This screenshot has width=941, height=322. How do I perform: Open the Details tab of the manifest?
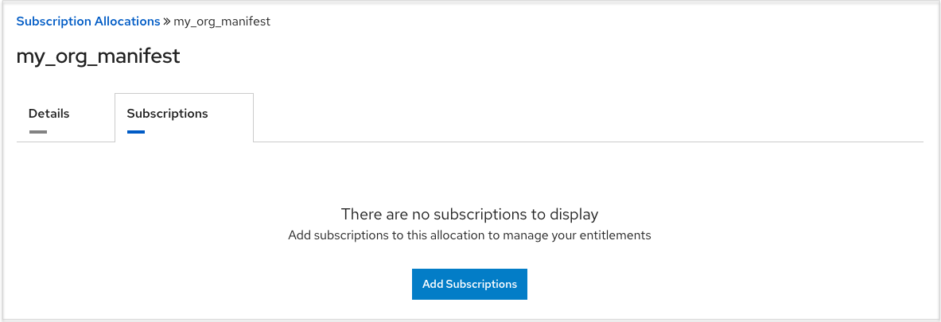tap(49, 114)
